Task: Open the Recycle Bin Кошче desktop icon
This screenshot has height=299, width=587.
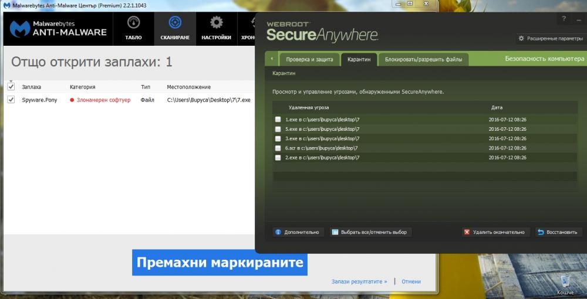Action: [565, 285]
